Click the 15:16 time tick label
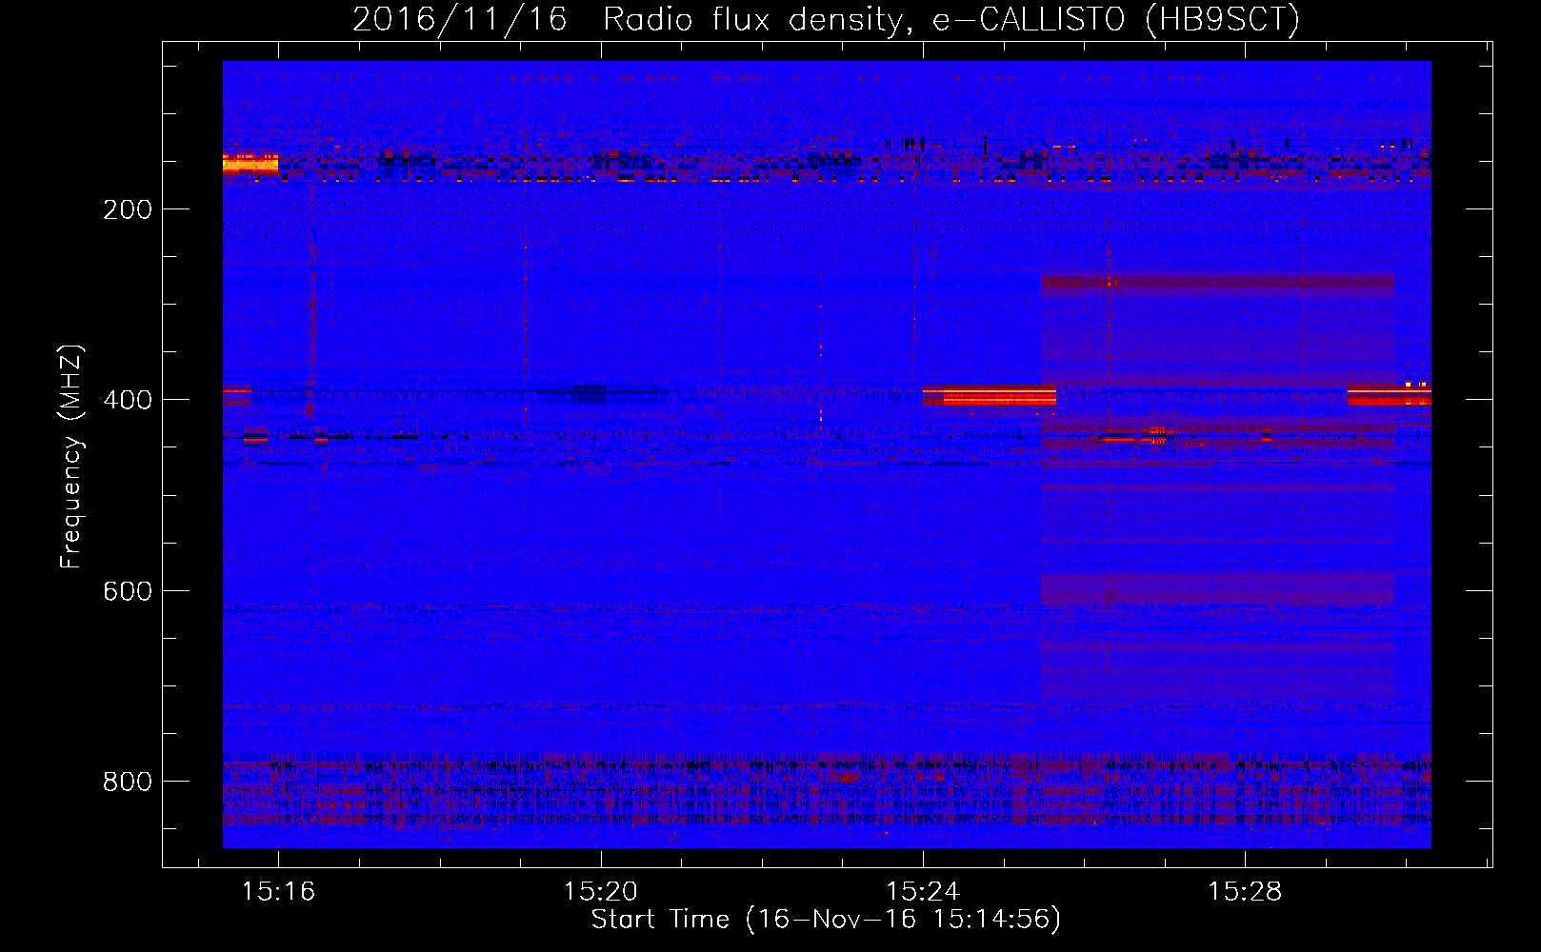The height and width of the screenshot is (952, 1541). pyautogui.click(x=278, y=891)
